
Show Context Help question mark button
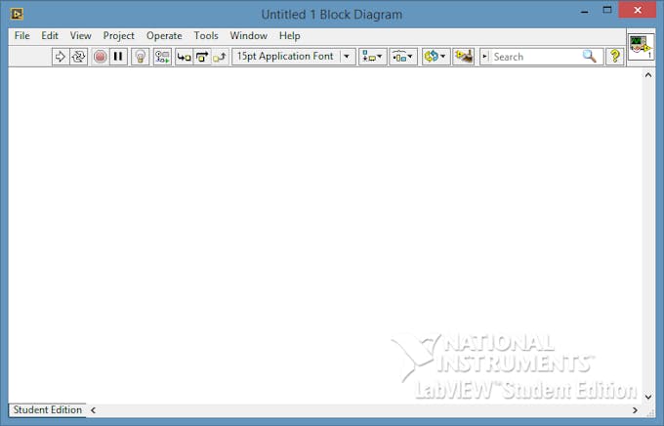(x=615, y=57)
